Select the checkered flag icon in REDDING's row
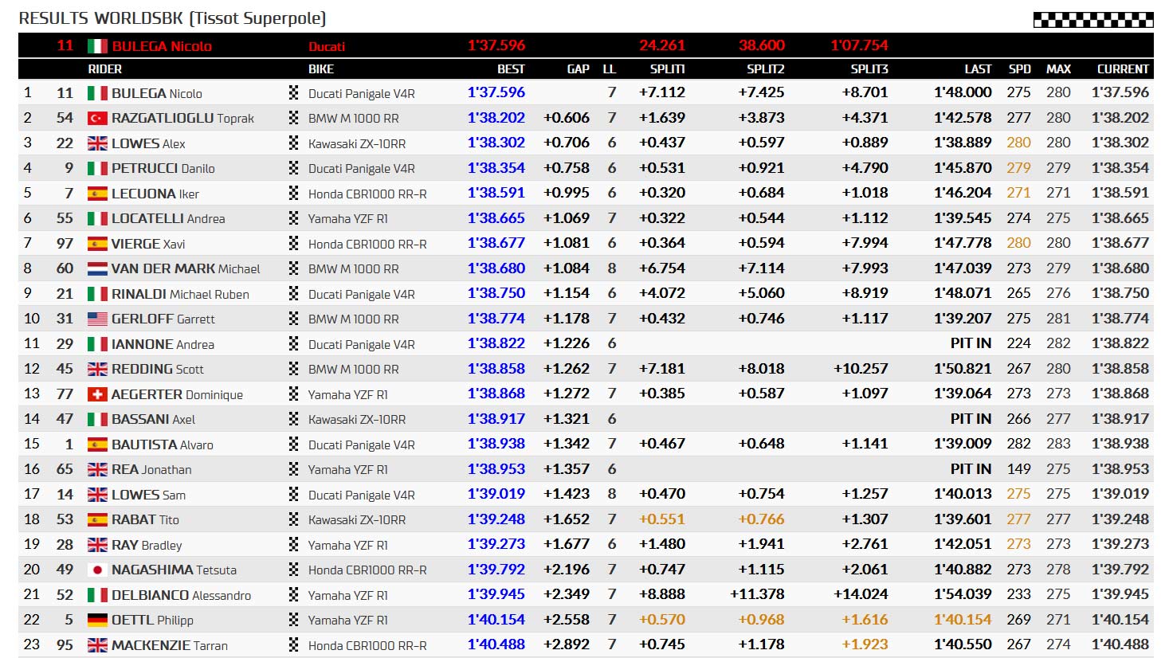Image resolution: width=1165 pixels, height=658 pixels. click(293, 369)
